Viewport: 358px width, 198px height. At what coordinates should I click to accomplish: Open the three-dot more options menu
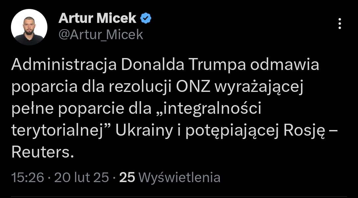[339, 24]
